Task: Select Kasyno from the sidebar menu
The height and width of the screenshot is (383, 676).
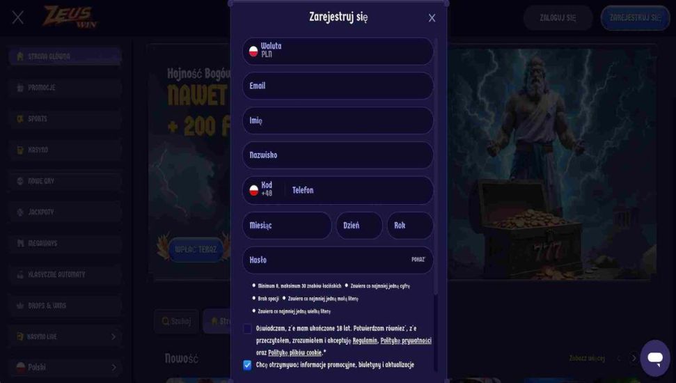Action: 65,150
